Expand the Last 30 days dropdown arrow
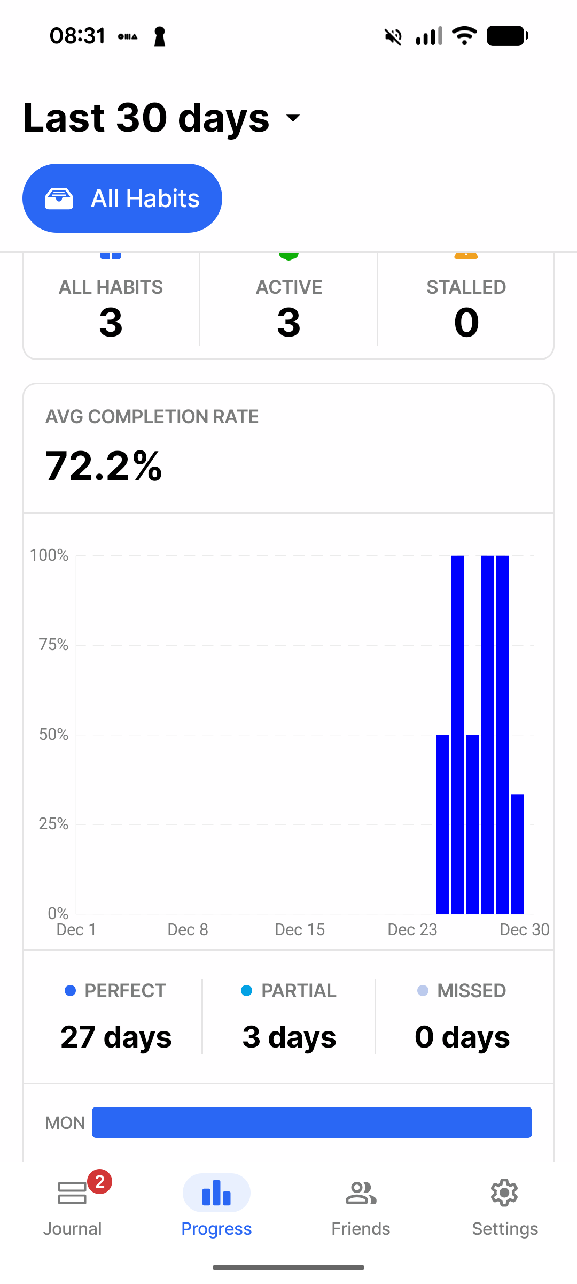Image resolution: width=577 pixels, height=1284 pixels. pos(293,117)
